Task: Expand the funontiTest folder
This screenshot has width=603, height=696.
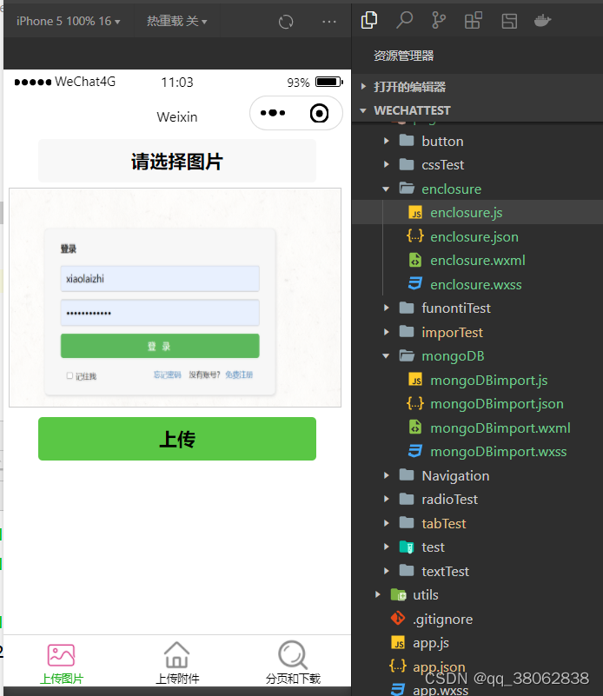Action: pos(477,308)
